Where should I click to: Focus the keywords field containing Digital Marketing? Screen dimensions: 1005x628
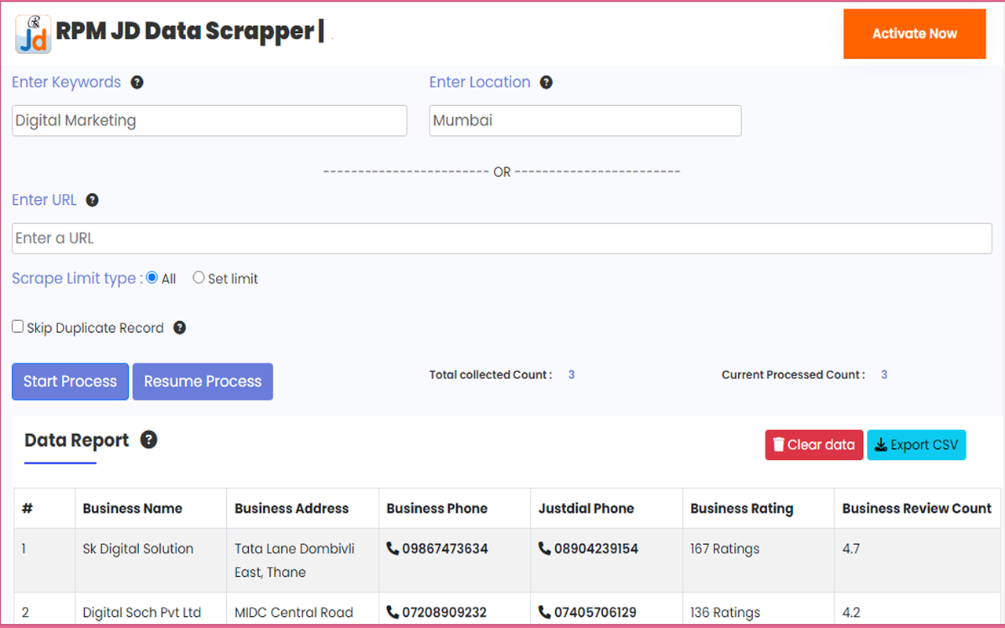coord(210,121)
